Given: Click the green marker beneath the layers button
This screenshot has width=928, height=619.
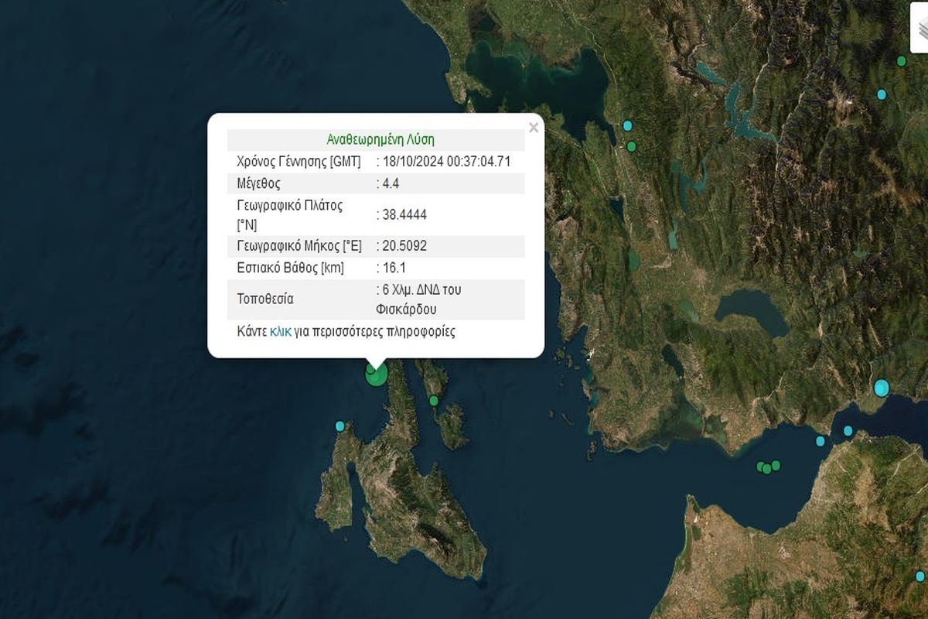Looking at the screenshot, I should click(901, 61).
